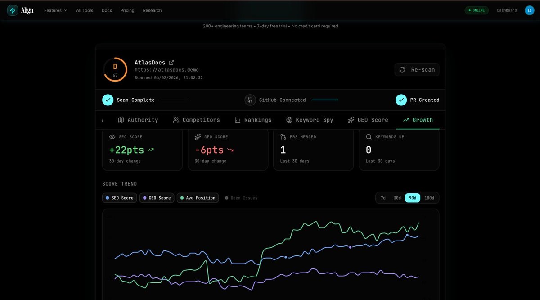The height and width of the screenshot is (300, 540).
Task: Switch to the Keyword Spy tab
Action: (310, 120)
